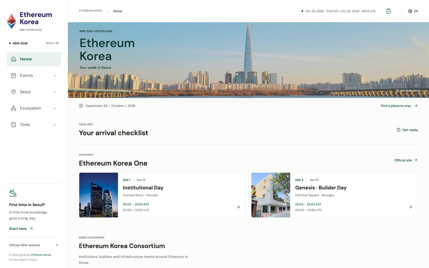Click the arrow on Genesis Builder Day card
This screenshot has width=429, height=268.
click(x=410, y=207)
